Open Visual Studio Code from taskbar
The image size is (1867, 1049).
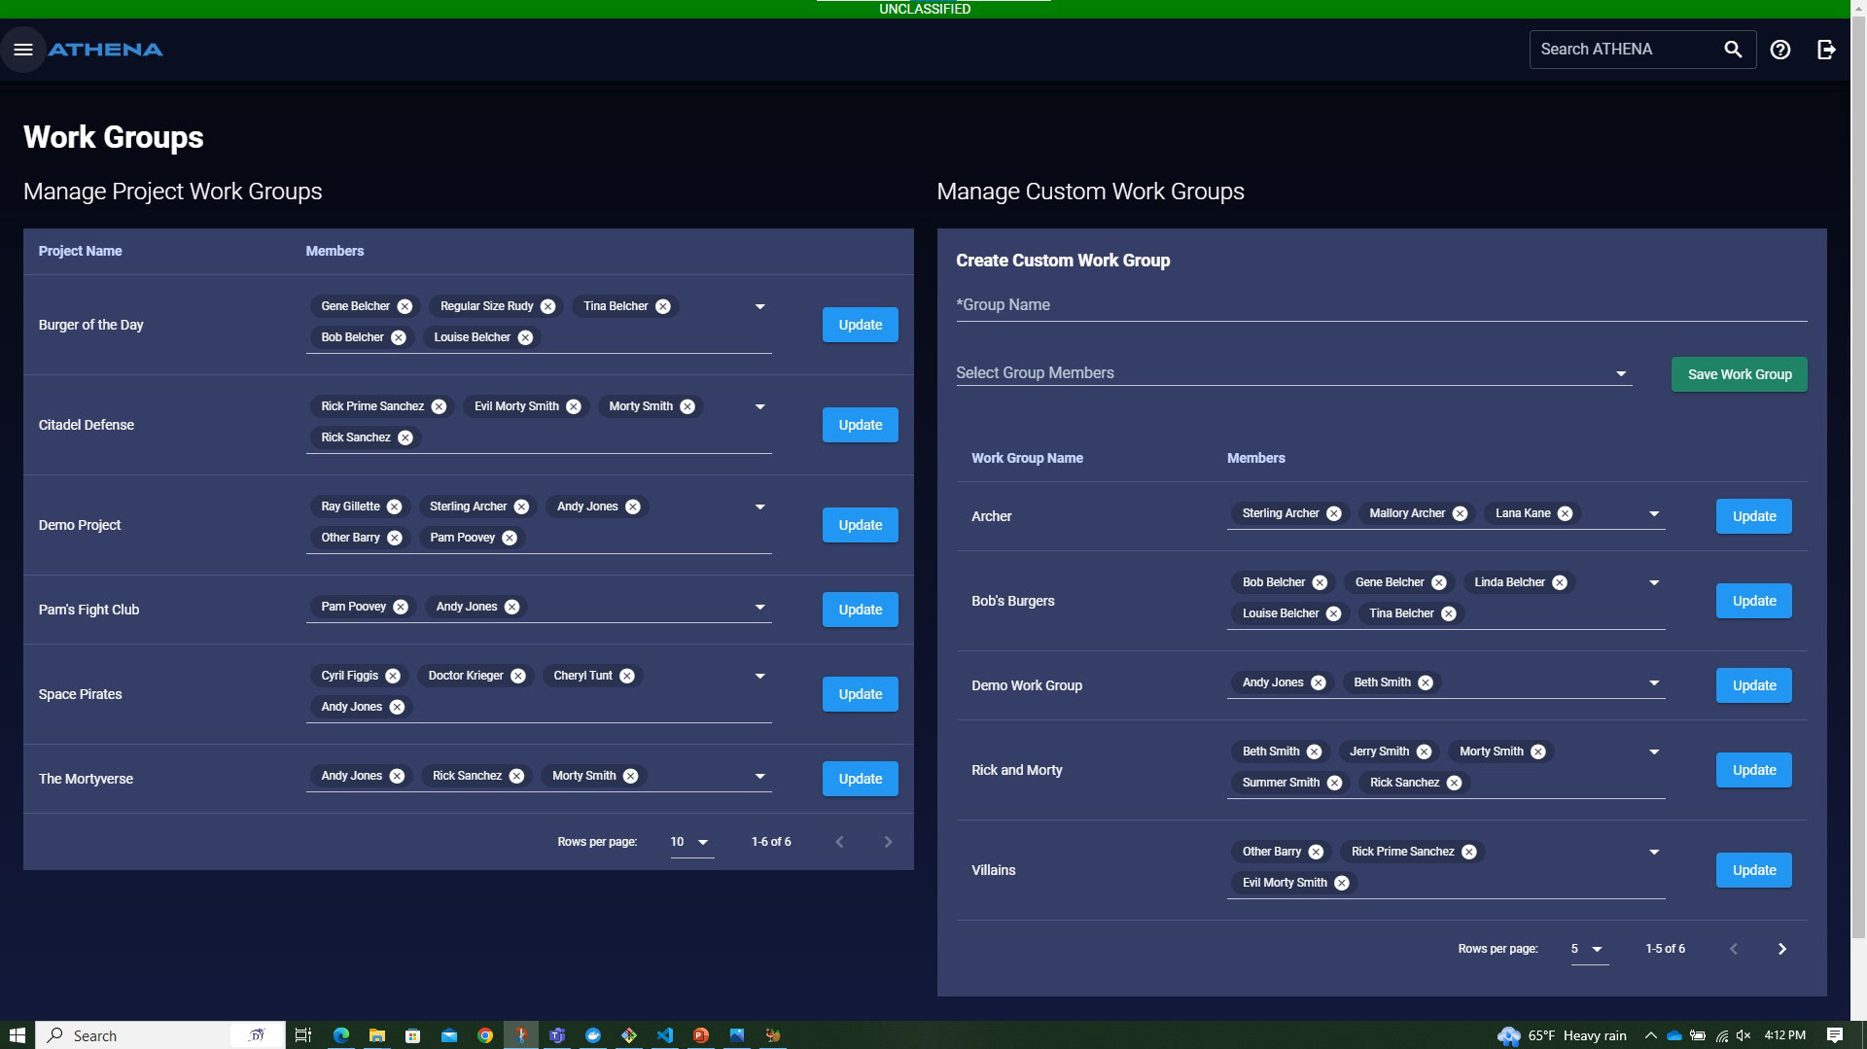tap(664, 1035)
